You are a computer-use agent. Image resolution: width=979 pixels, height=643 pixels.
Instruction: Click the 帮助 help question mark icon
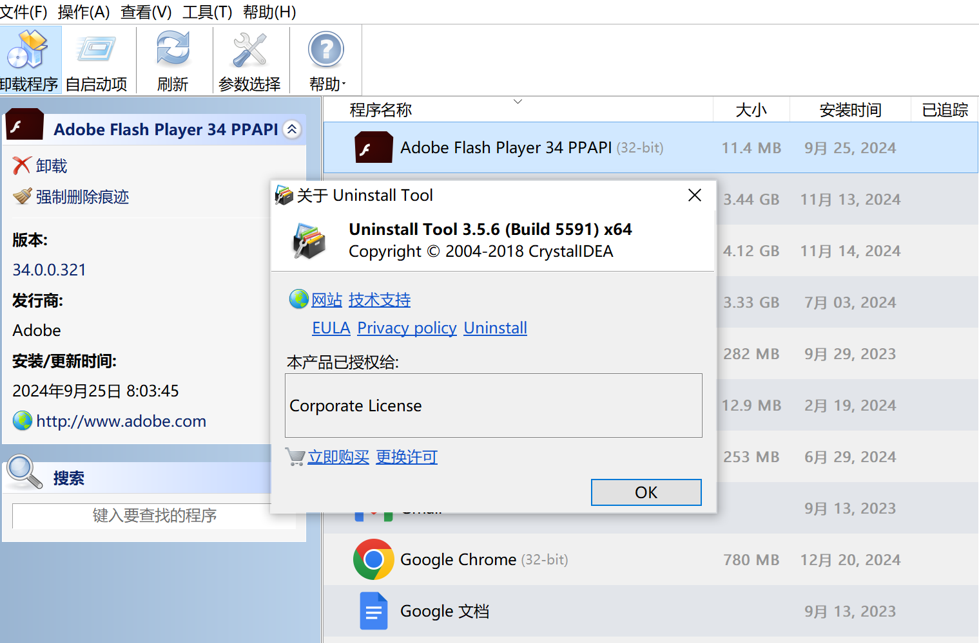point(326,50)
